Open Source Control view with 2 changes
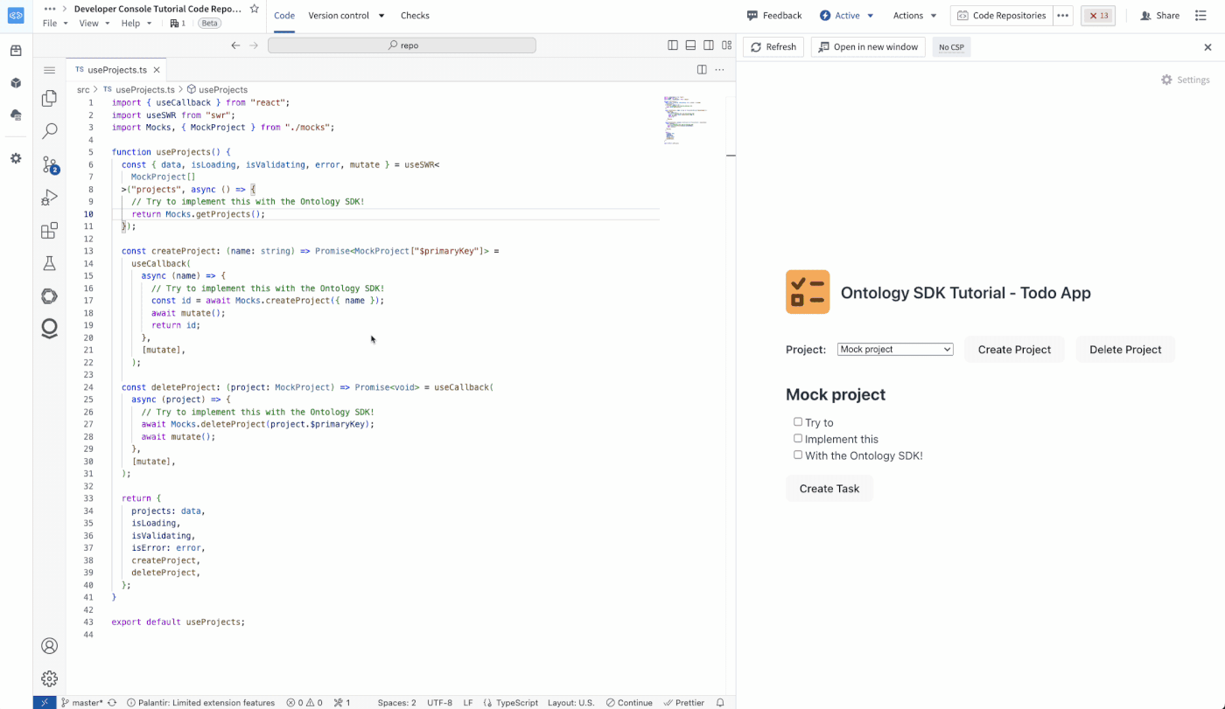Image resolution: width=1225 pixels, height=709 pixels. pyautogui.click(x=50, y=164)
